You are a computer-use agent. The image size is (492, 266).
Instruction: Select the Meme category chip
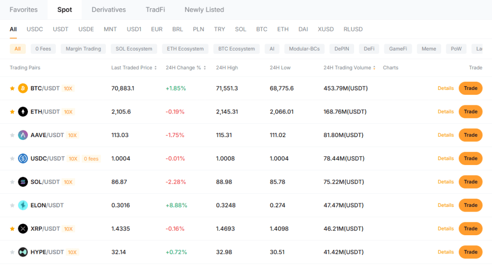click(x=429, y=49)
